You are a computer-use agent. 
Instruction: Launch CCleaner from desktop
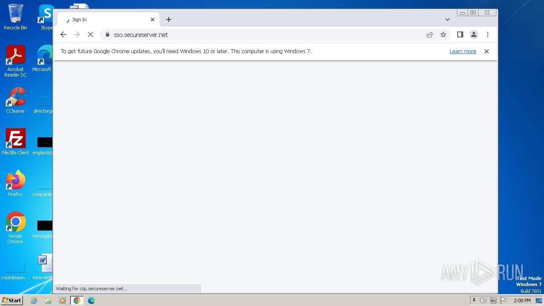tap(15, 100)
